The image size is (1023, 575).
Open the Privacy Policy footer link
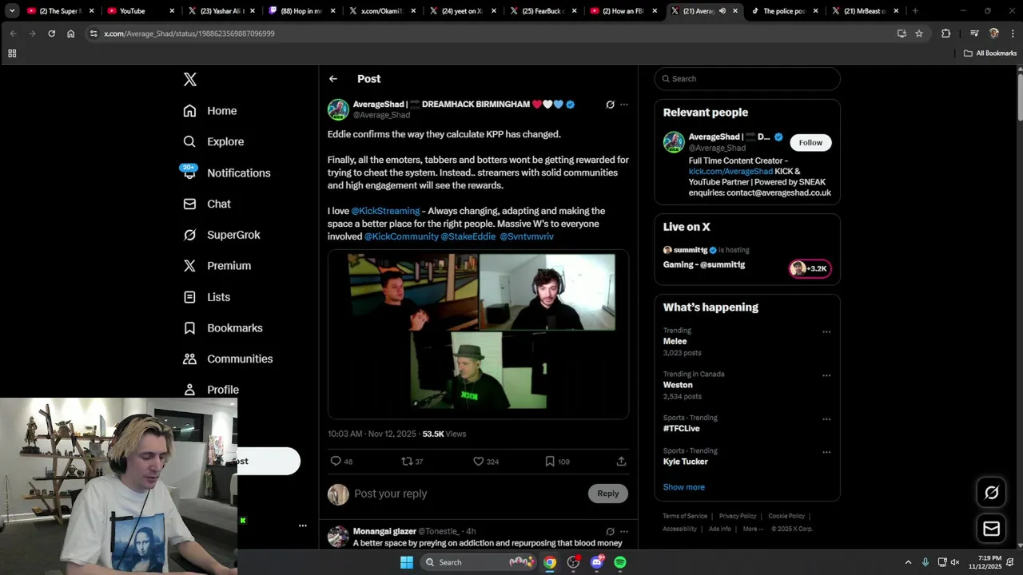point(738,516)
